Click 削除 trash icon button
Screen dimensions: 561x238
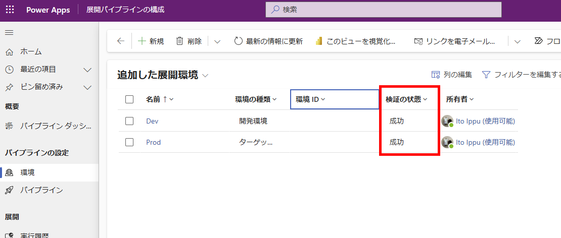pyautogui.click(x=189, y=41)
